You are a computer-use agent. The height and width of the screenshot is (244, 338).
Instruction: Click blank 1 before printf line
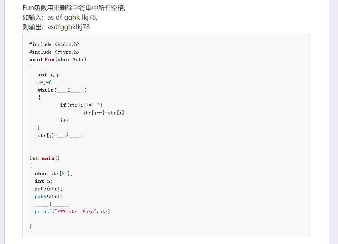point(52,204)
